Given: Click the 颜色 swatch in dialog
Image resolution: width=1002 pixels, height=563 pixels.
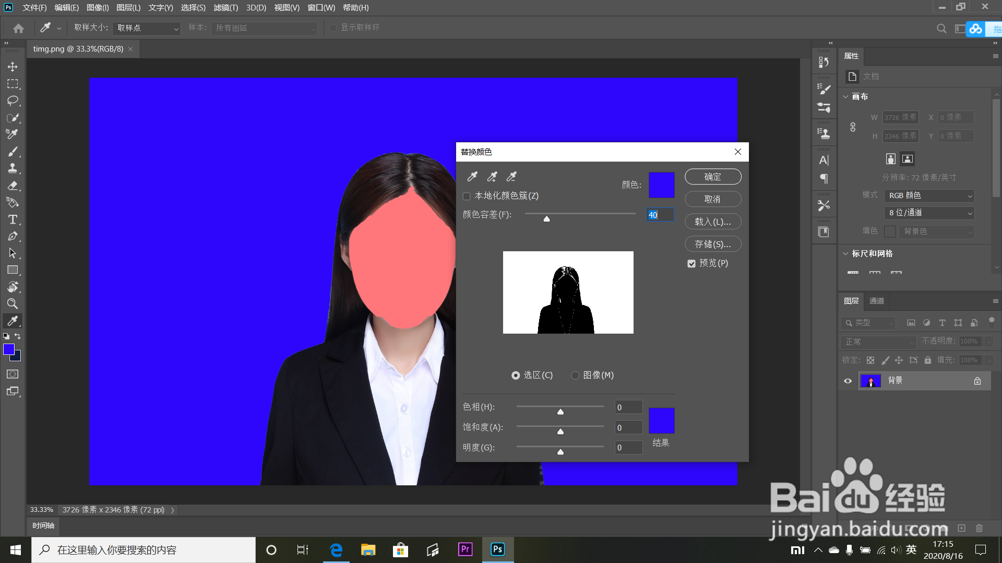Looking at the screenshot, I should point(661,185).
